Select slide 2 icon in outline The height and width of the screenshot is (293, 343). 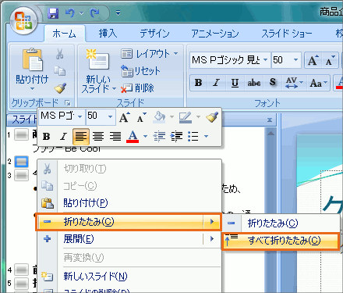point(21,162)
